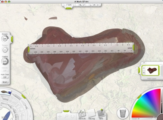
Task: Select the layer thumbnail in the layers panel
Action: coord(152,70)
